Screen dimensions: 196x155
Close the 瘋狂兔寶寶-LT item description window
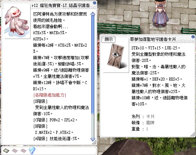(x=95, y=3)
